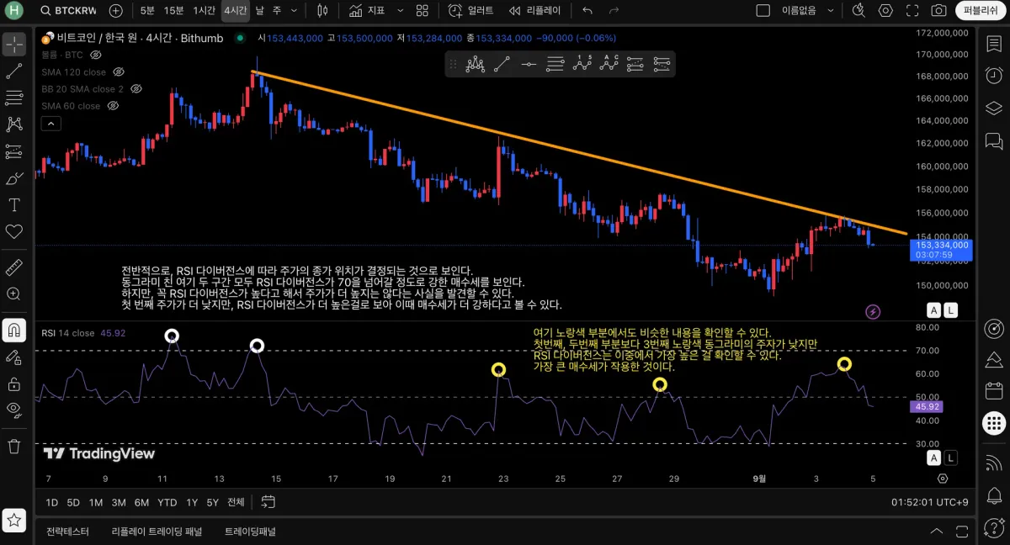This screenshot has width=1010, height=545.
Task: Toggle lock all drawings
Action: (x=14, y=384)
